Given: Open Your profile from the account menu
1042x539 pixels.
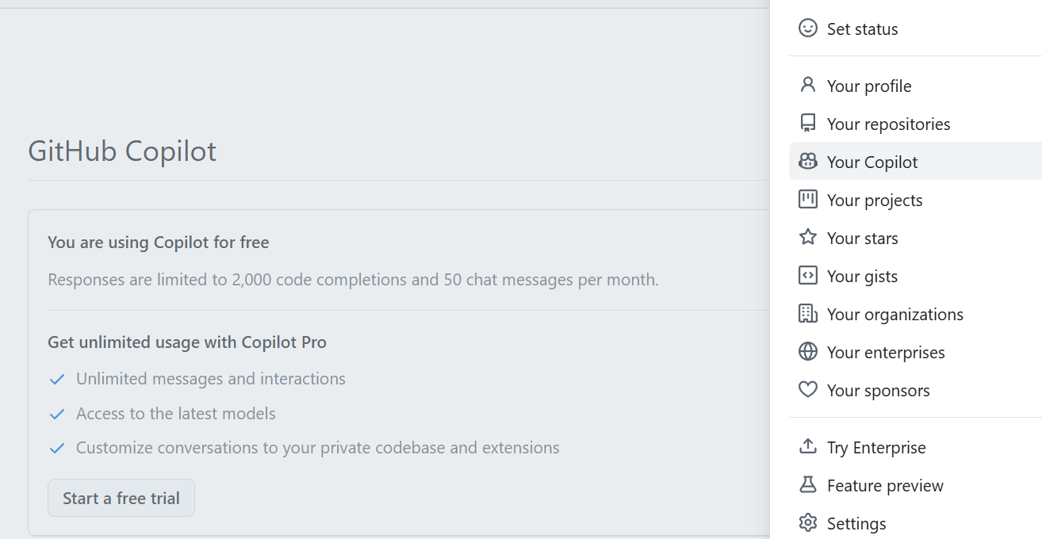Looking at the screenshot, I should (868, 85).
